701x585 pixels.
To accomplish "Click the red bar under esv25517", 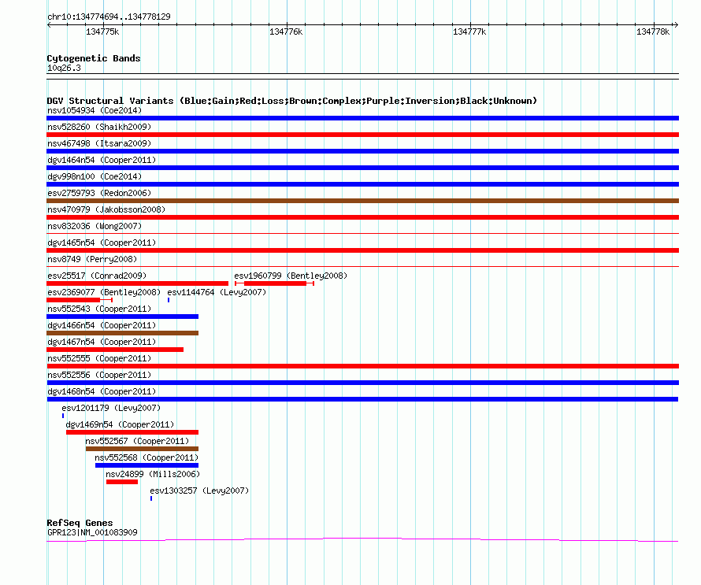I will point(137,283).
